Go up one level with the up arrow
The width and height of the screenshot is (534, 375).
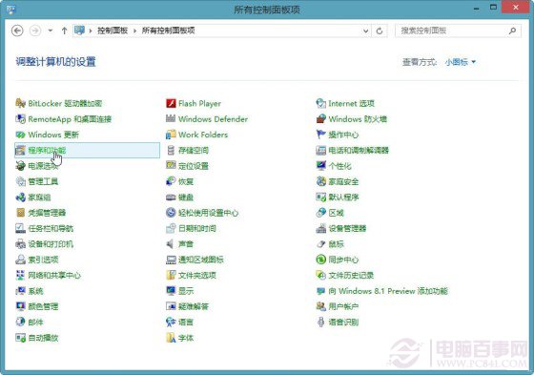pos(65,31)
